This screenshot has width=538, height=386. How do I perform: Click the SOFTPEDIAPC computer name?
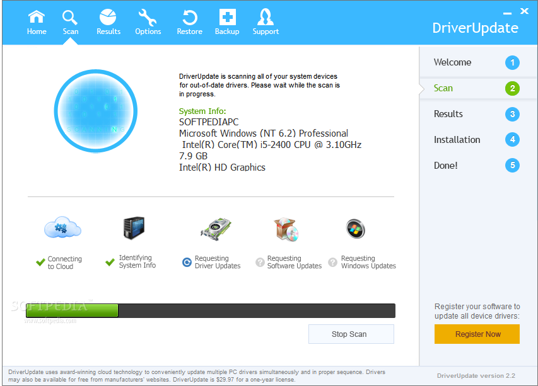point(209,122)
